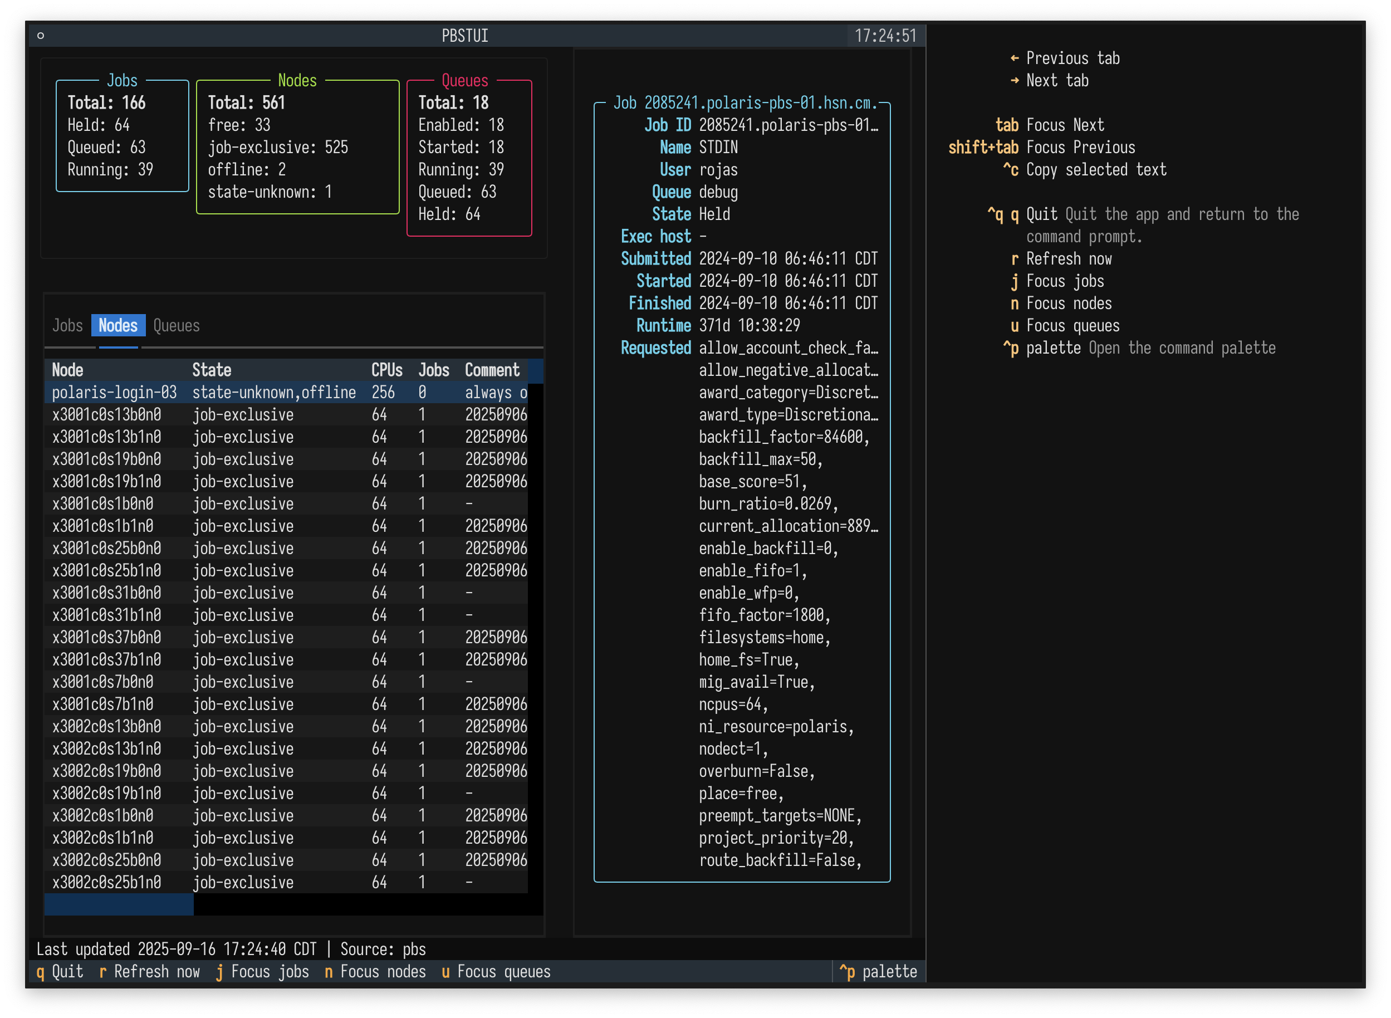
Task: Click Focus jobs in the footer
Action: point(262,972)
